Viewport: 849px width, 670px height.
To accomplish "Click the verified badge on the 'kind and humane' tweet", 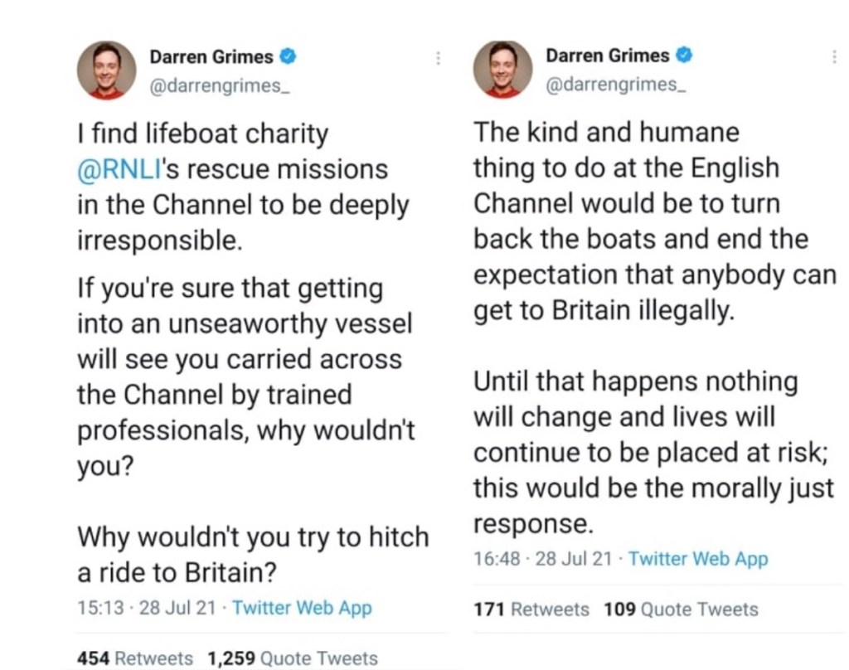I will [685, 56].
